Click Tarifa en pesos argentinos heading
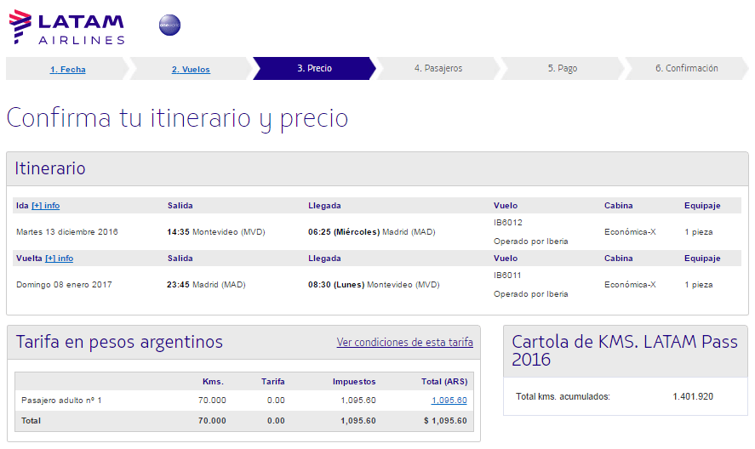 [119, 342]
